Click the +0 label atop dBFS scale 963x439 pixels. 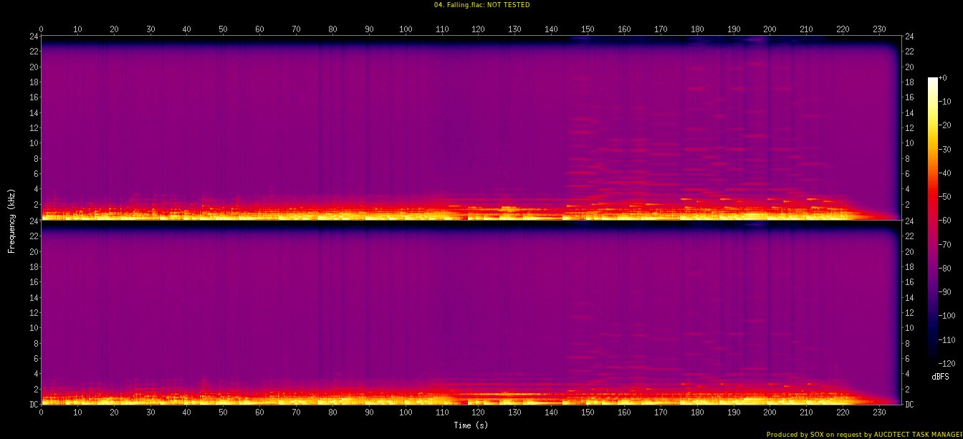943,78
